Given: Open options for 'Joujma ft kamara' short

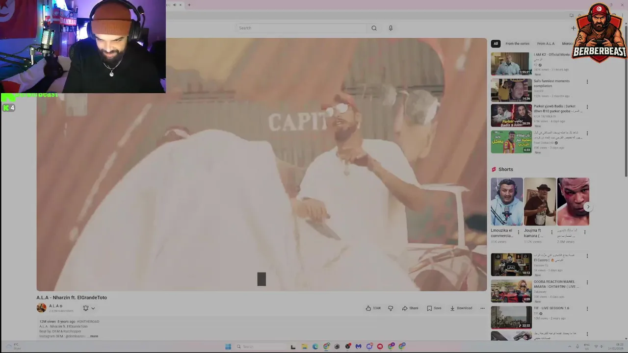Looking at the screenshot, I should [x=551, y=232].
